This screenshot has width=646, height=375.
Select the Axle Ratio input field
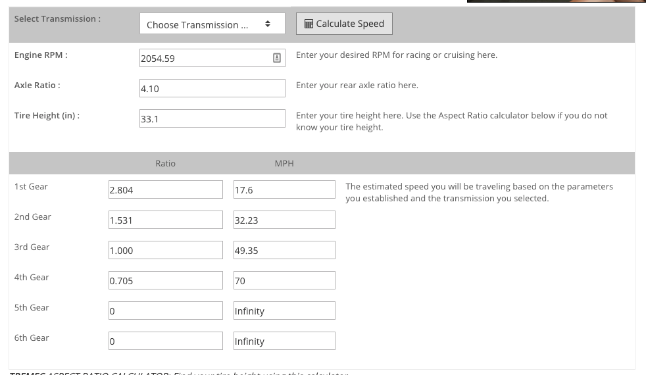coord(212,88)
